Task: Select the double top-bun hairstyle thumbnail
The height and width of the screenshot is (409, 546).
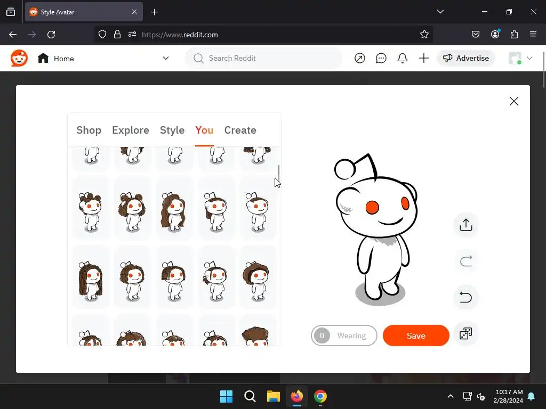Action: 91,208
